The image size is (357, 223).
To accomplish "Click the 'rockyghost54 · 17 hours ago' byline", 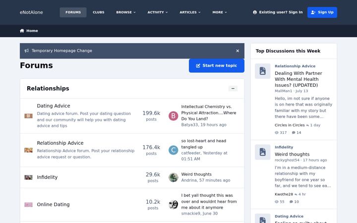I will click(x=301, y=160).
